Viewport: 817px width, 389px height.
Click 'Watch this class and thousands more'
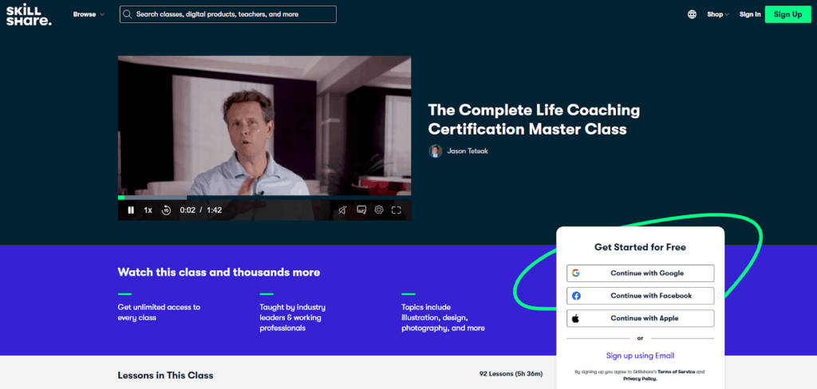pyautogui.click(x=219, y=273)
